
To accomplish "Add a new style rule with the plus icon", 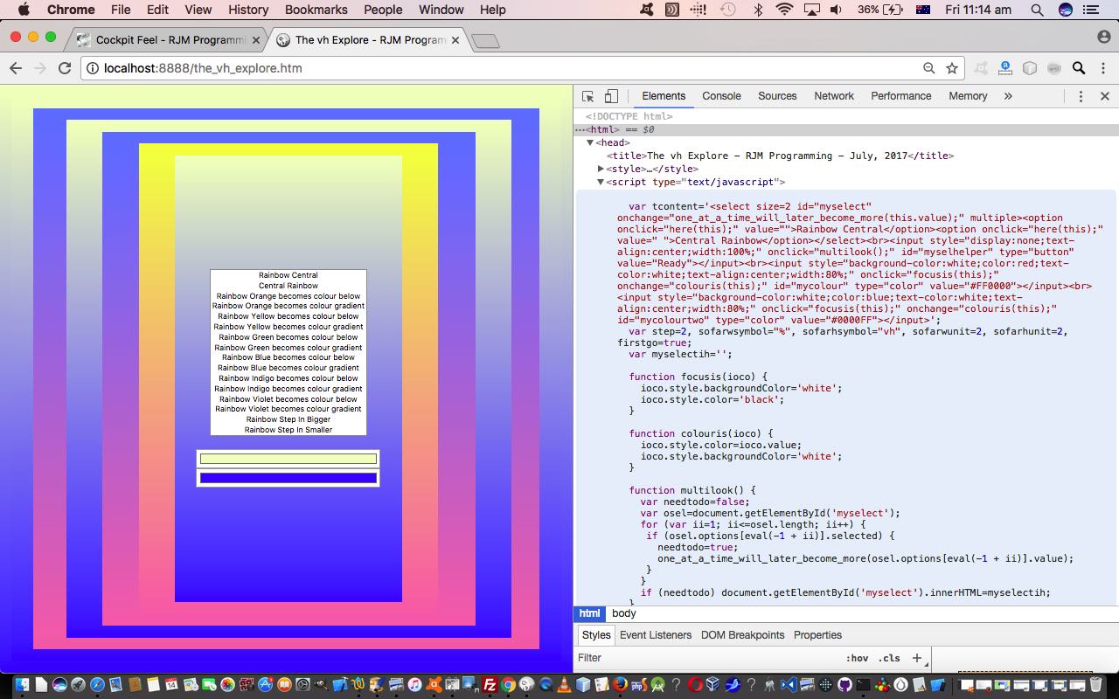I will point(916,658).
